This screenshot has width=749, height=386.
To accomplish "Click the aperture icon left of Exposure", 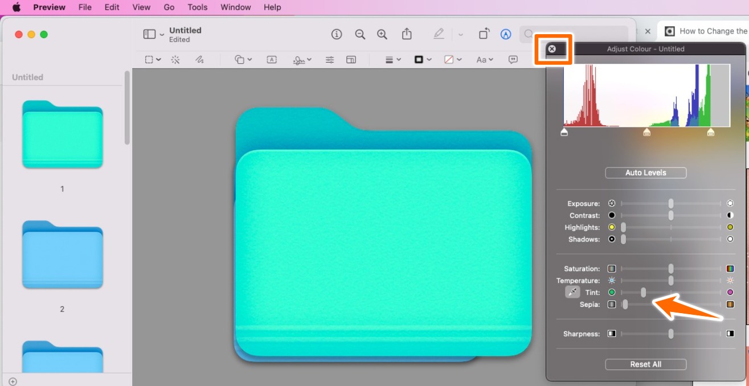I will [x=612, y=204].
